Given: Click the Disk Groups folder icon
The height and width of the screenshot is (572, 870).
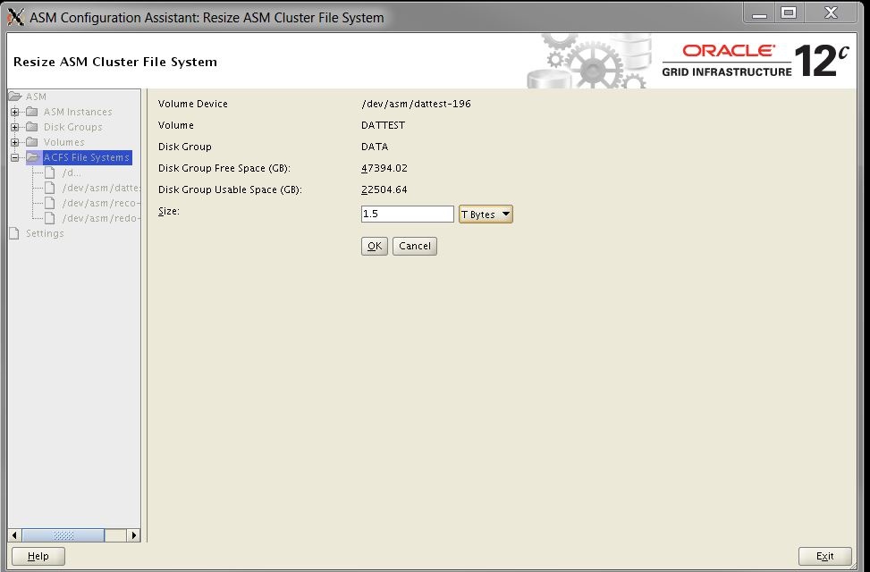Looking at the screenshot, I should pos(32,127).
